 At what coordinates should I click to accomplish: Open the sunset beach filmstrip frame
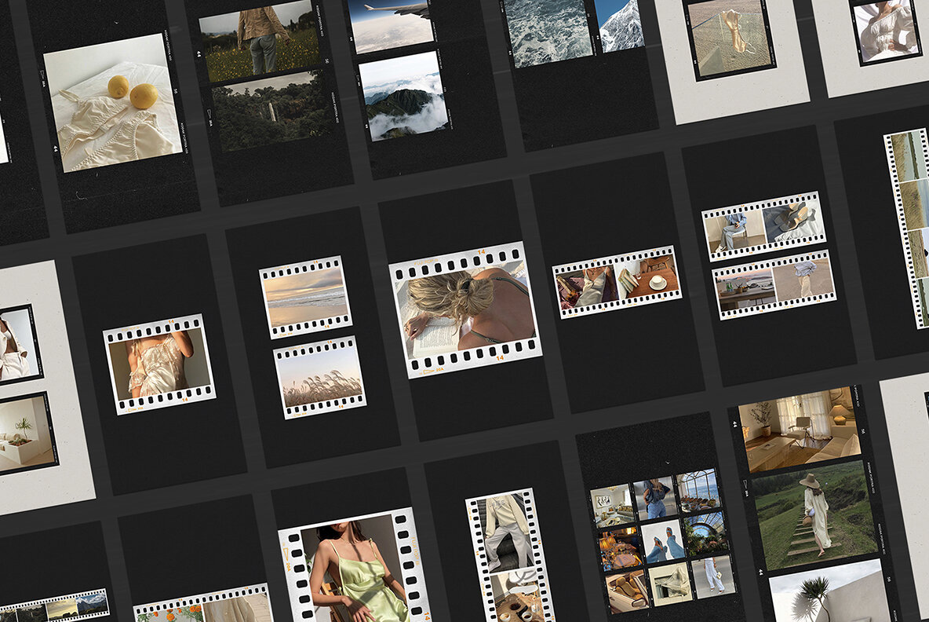click(306, 298)
